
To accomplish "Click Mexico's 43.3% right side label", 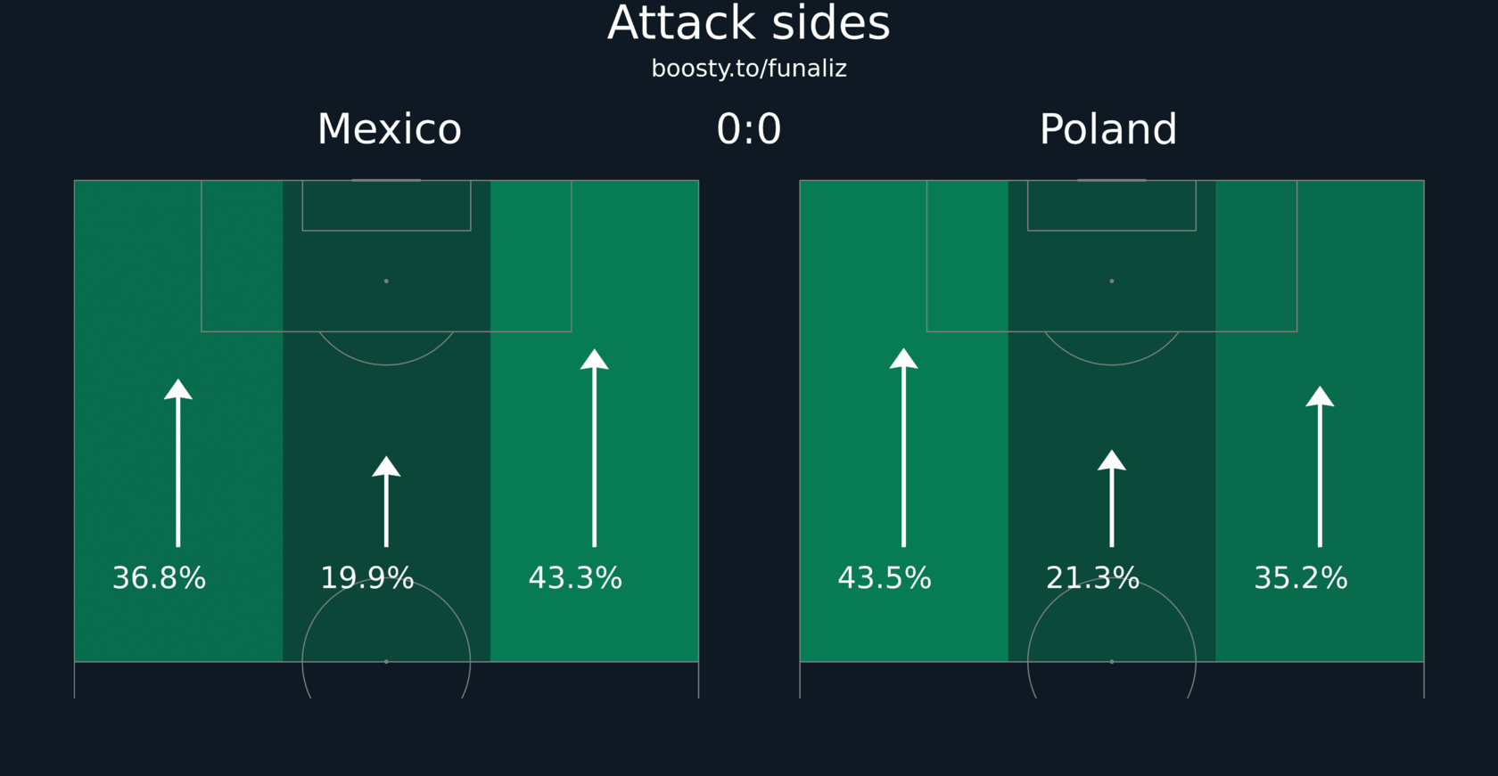I will (x=575, y=578).
